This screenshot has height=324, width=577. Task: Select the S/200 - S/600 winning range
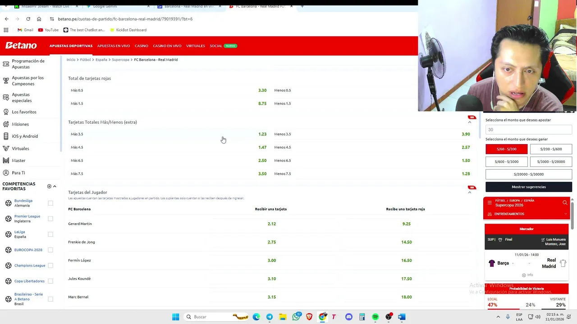(x=551, y=149)
